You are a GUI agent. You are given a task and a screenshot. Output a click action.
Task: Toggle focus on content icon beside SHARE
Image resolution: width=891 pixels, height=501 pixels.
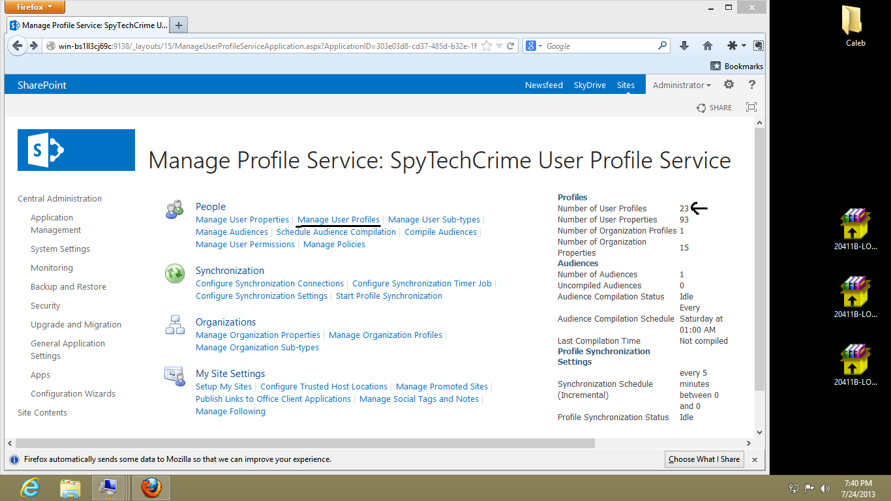click(751, 108)
